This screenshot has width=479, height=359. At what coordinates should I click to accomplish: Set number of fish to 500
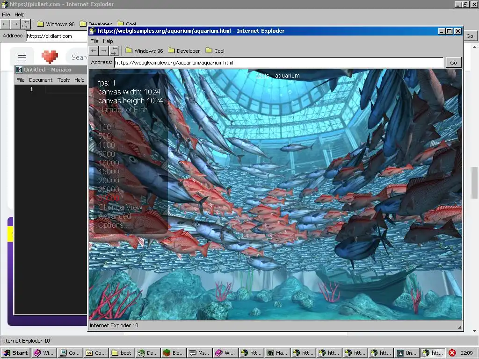(104, 136)
